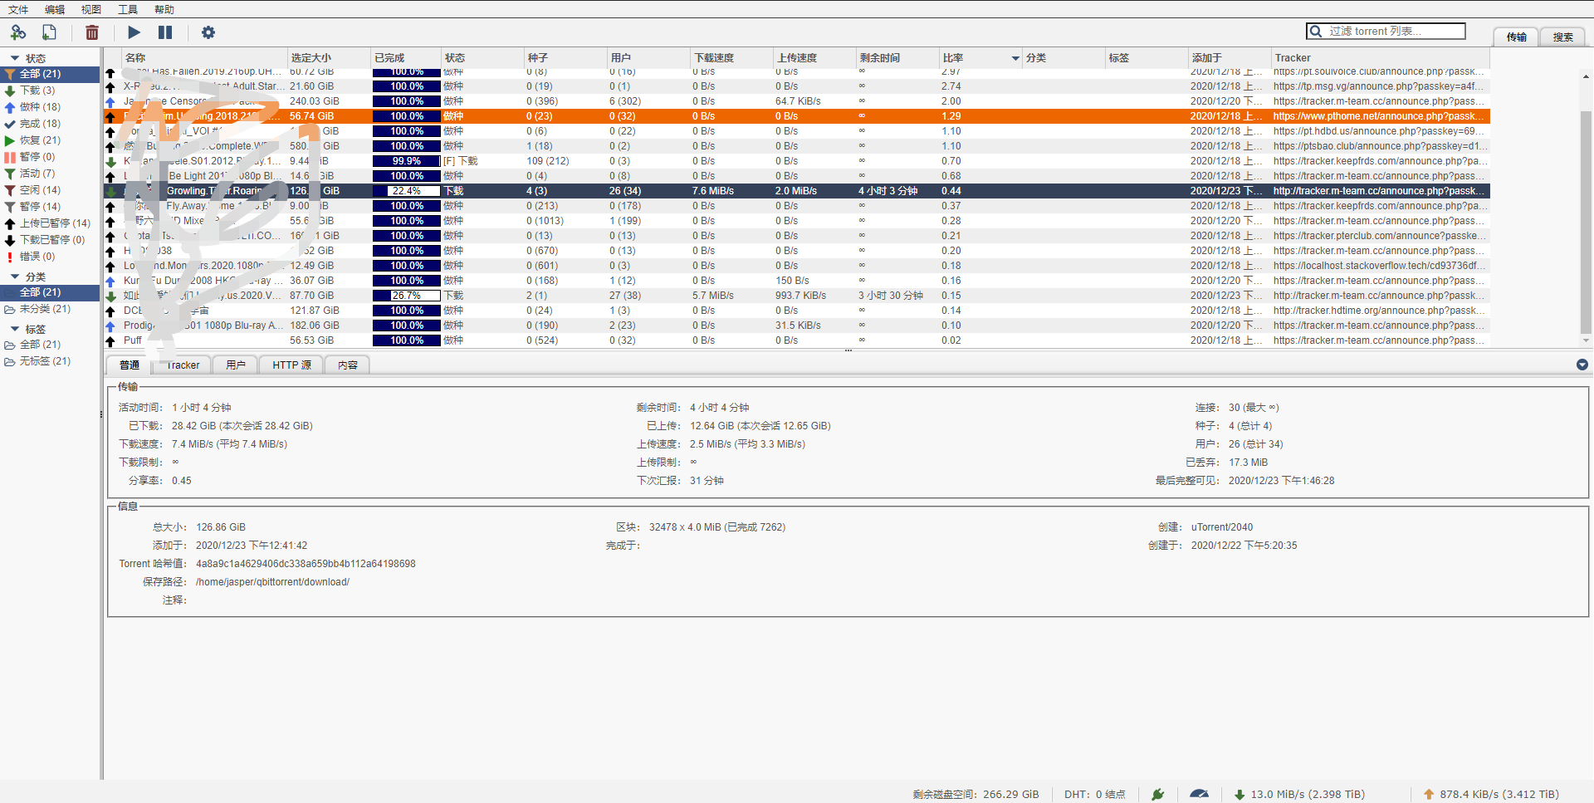
Task: Sort by the 比率 column header
Action: coord(952,58)
